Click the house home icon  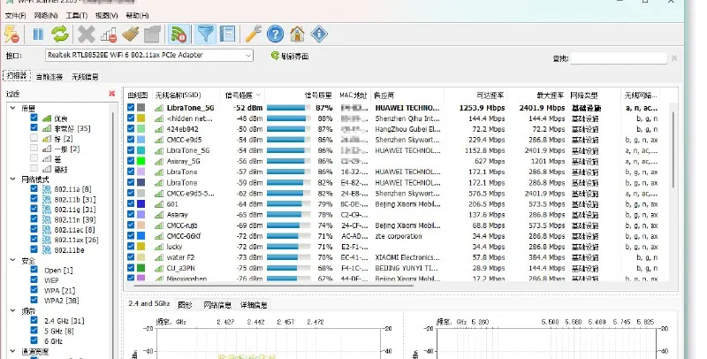(297, 34)
